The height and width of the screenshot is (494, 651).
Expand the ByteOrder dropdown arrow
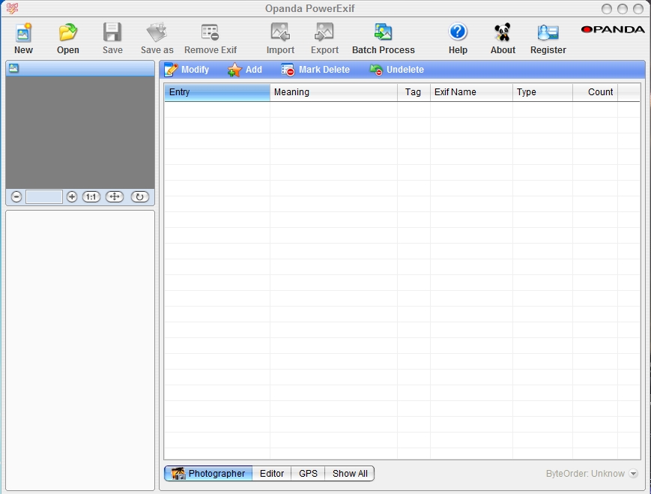[633, 474]
